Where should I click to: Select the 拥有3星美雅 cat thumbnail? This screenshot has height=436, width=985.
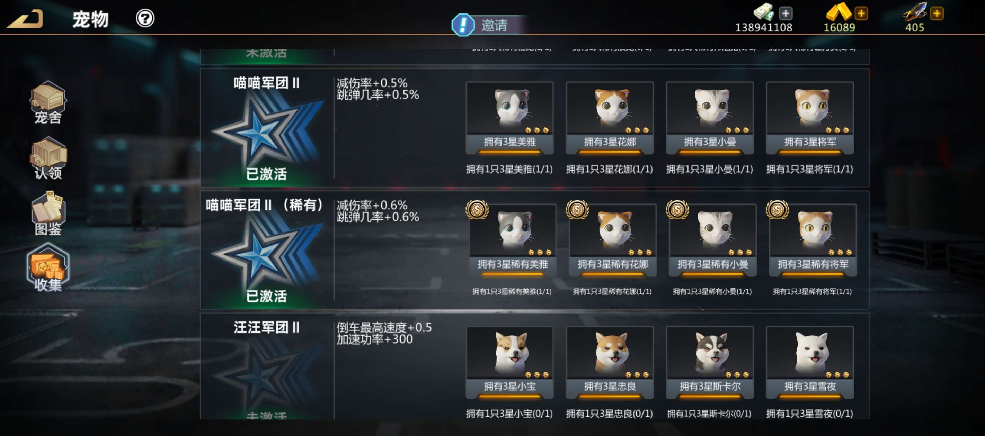tap(509, 118)
